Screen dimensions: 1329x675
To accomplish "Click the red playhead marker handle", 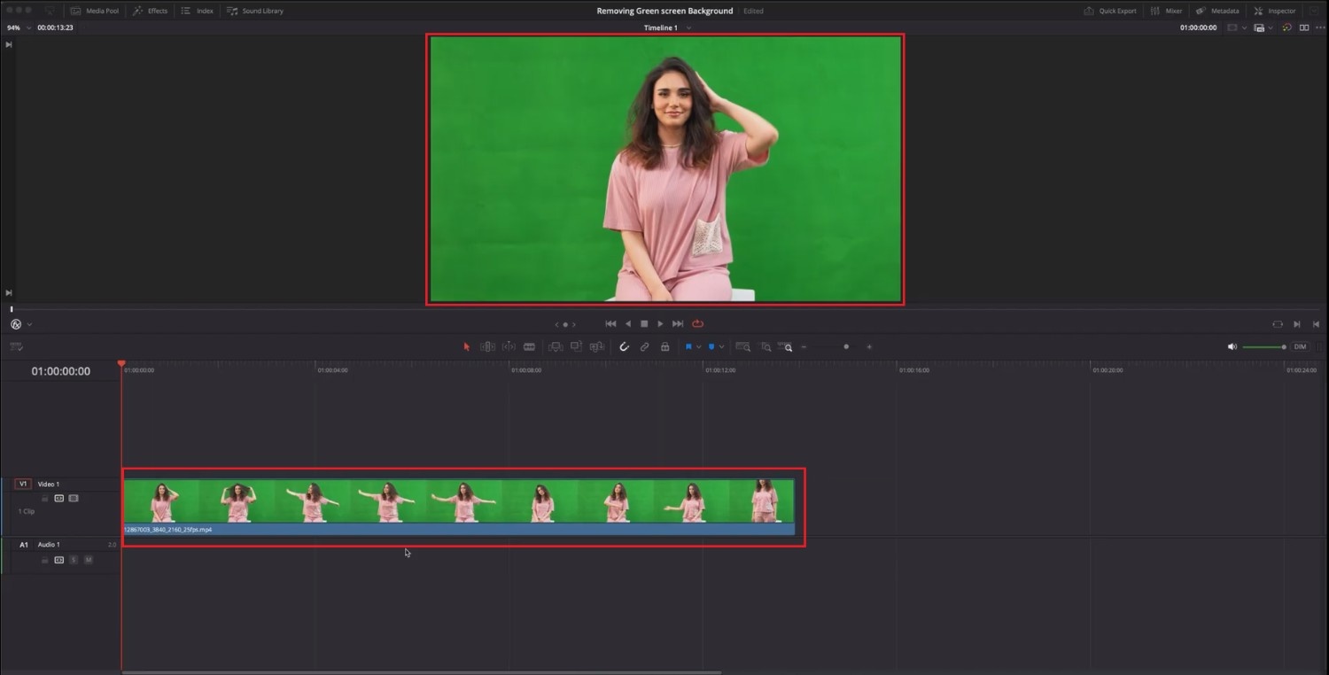I will point(121,364).
